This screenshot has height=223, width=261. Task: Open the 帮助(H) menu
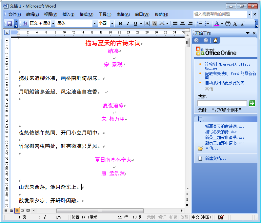point(161,14)
